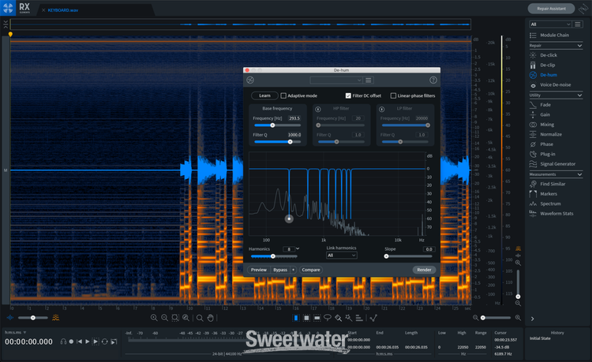Open Find Similar measurement tool

pos(548,184)
